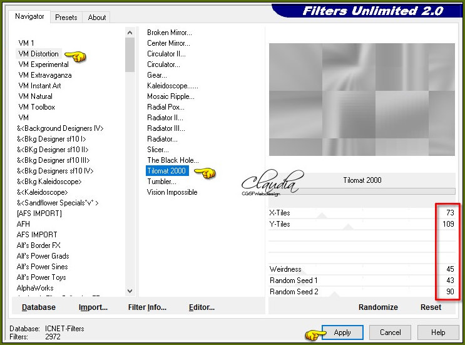Select VM 1 filter category
The image size is (465, 345).
[26, 43]
